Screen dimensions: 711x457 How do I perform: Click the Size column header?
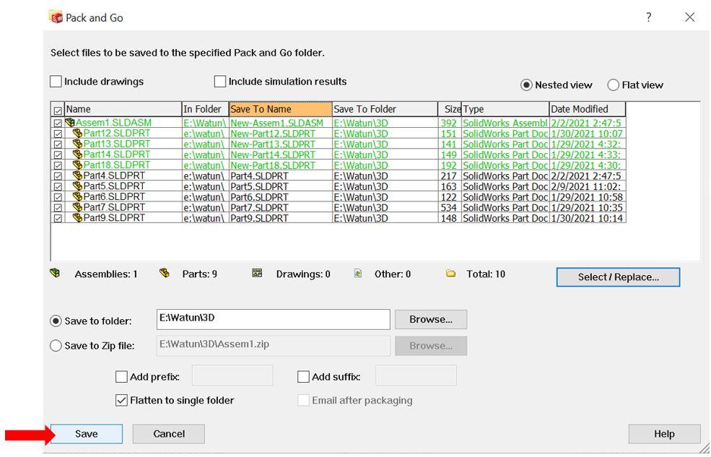click(x=450, y=109)
